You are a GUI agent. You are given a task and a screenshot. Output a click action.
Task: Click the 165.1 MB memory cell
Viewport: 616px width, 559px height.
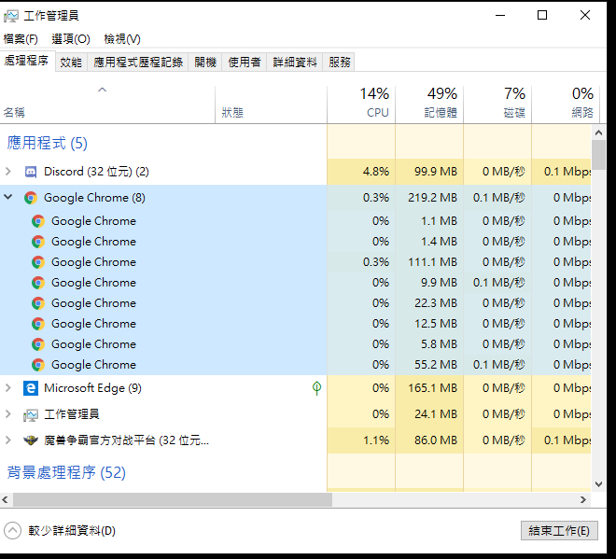point(429,388)
